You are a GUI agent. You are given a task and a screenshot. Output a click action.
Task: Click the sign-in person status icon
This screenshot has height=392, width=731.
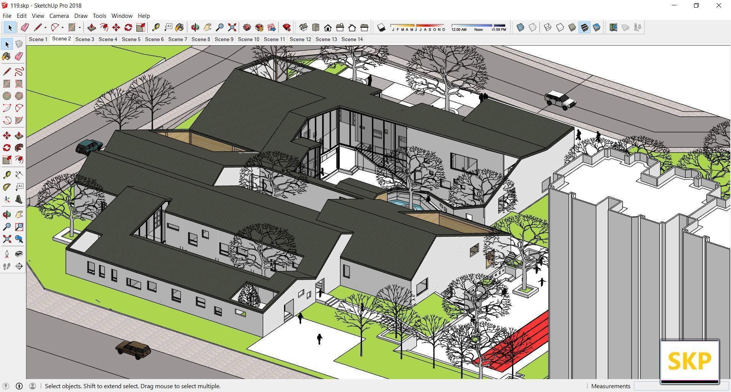click(x=32, y=386)
